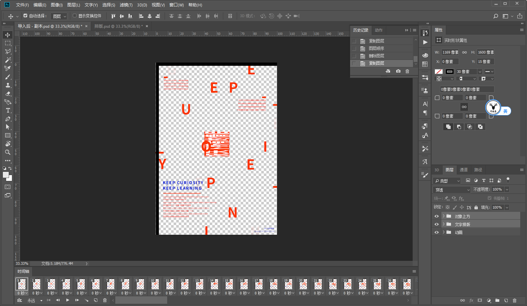Click the foreground color swatch
Image resolution: width=527 pixels, height=306 pixels.
[x=6, y=175]
